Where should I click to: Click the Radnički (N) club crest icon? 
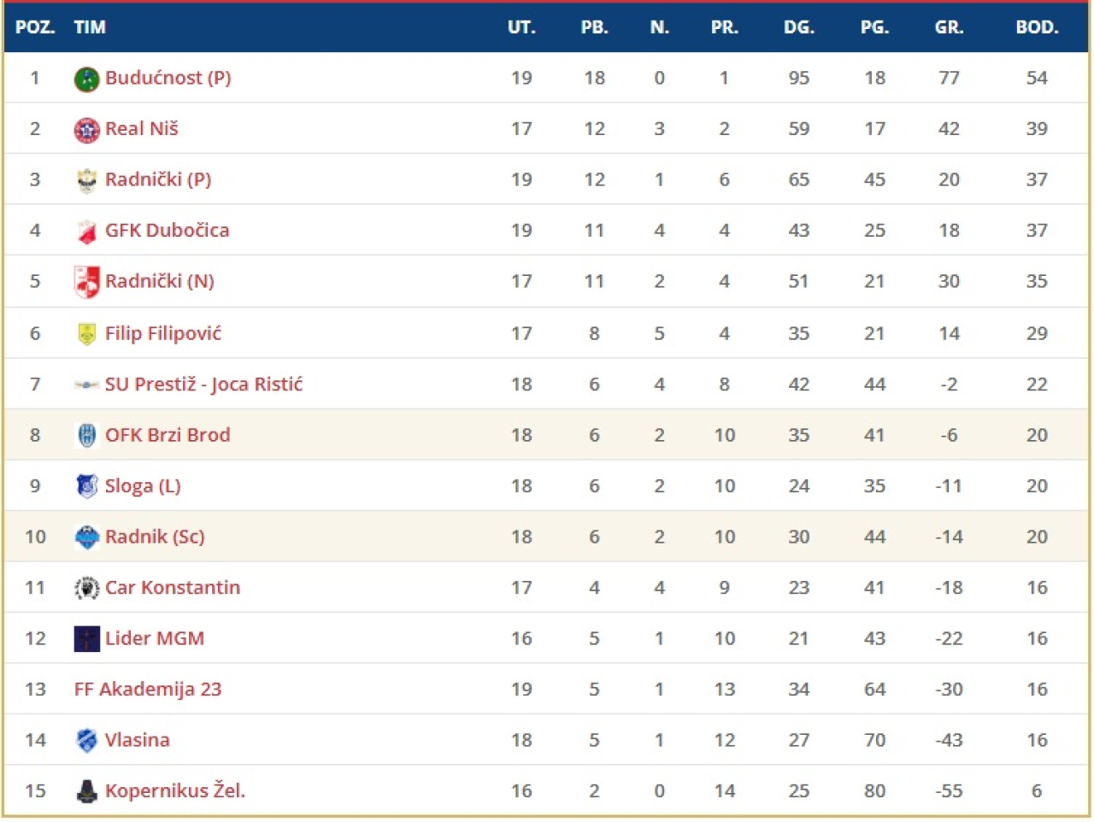tap(86, 282)
